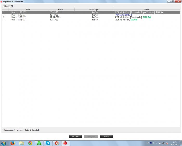Click the status text '4 Registering, 0 Running'
The height and width of the screenshot is (146, 182).
[12, 130]
